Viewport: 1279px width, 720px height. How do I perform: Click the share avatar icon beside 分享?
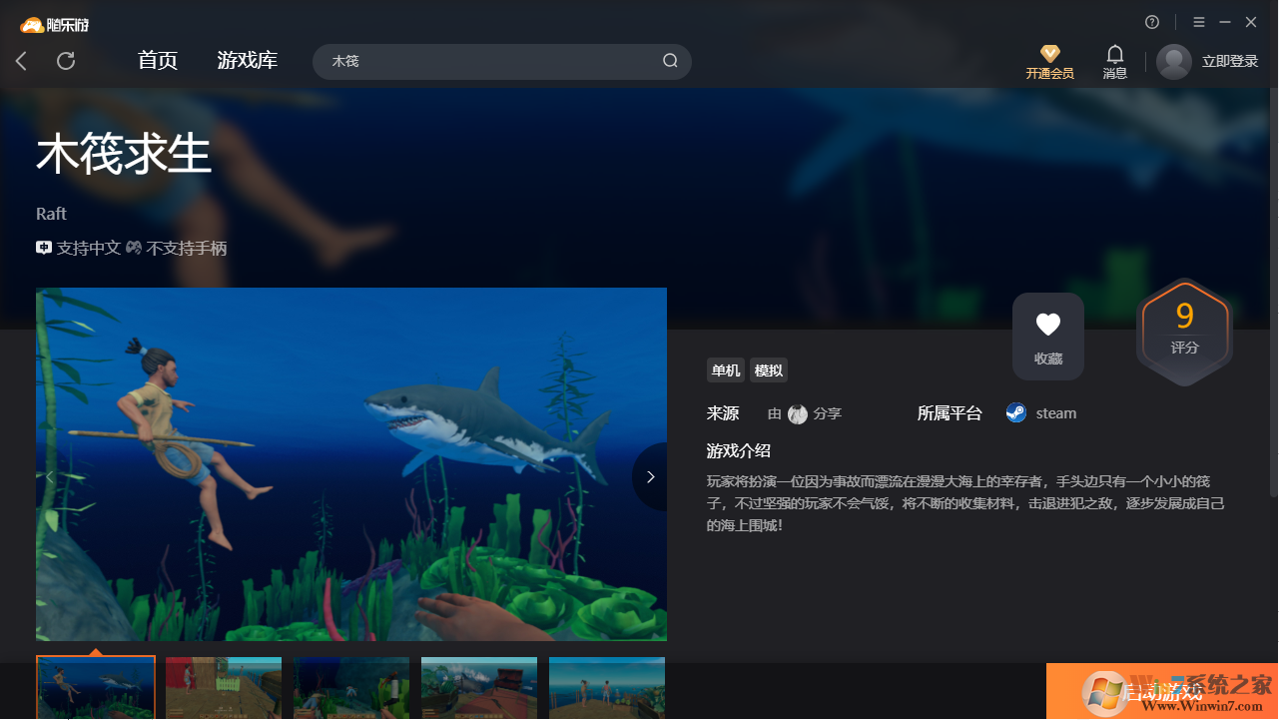coord(797,413)
